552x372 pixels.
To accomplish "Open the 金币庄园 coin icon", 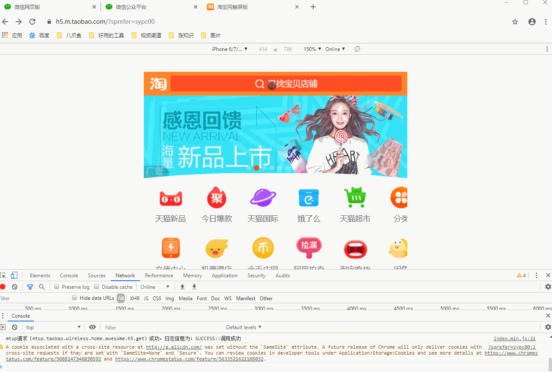I will click(263, 248).
